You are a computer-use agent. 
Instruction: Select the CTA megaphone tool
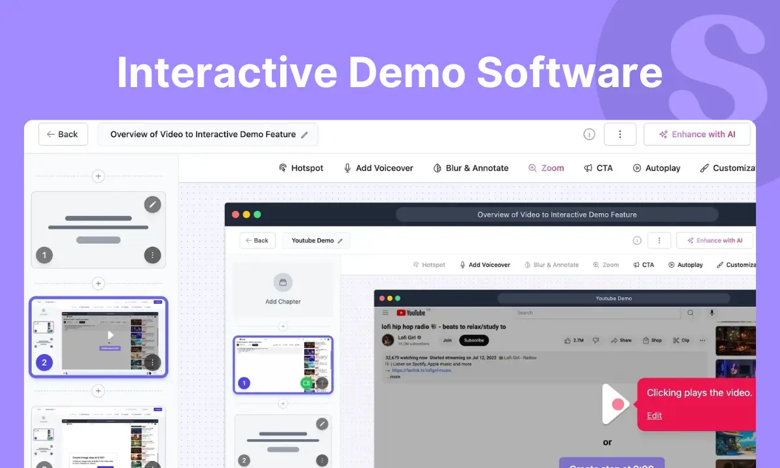point(599,168)
